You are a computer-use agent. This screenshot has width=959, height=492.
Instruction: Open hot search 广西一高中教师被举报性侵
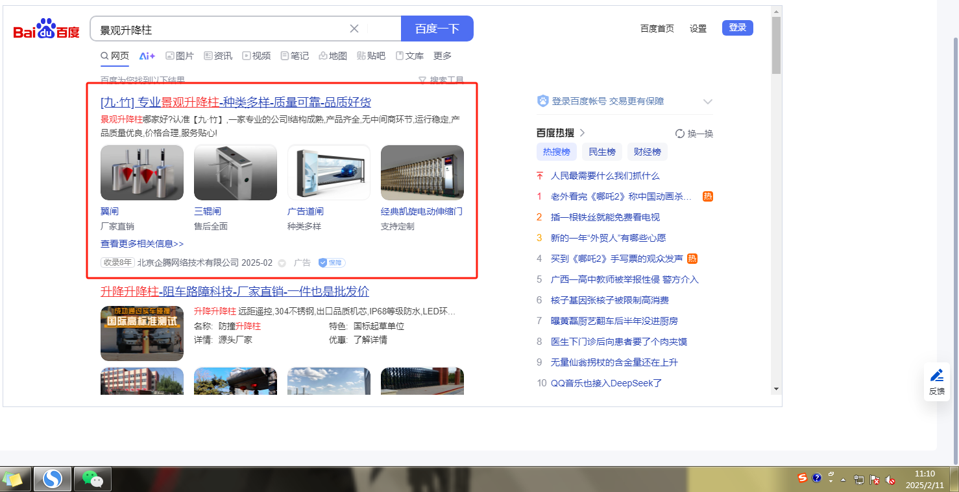point(625,279)
